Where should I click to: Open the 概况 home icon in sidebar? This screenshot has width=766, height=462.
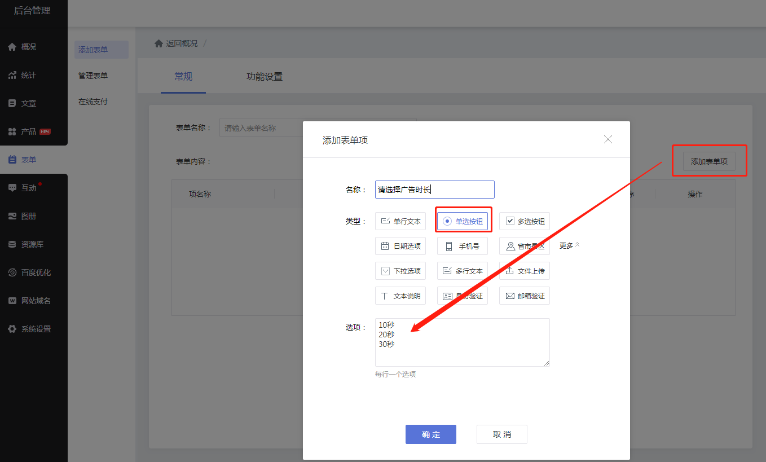coord(12,47)
